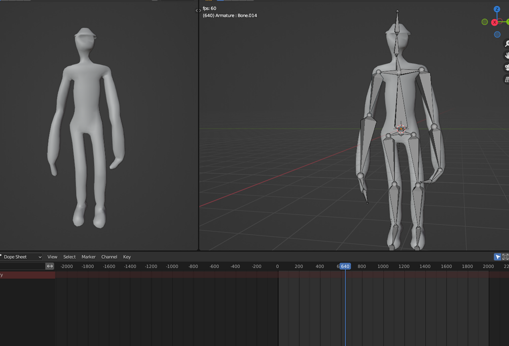Open the Marker menu
The image size is (509, 346).
coord(88,257)
